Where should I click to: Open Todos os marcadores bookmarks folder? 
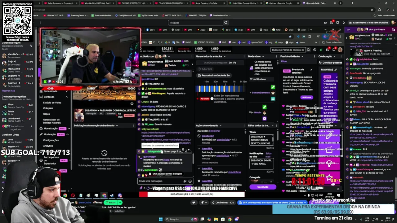point(385,15)
